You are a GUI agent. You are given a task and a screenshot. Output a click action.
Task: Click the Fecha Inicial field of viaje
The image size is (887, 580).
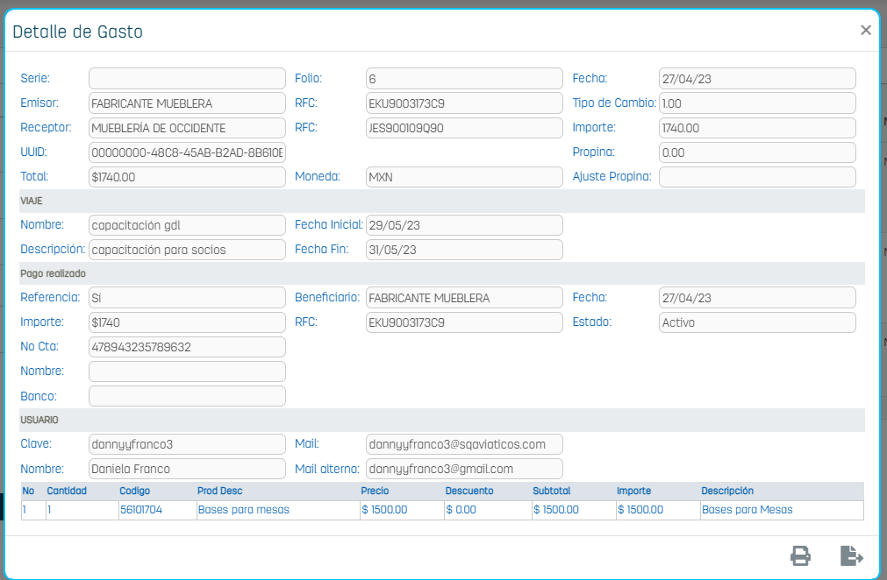tap(464, 225)
